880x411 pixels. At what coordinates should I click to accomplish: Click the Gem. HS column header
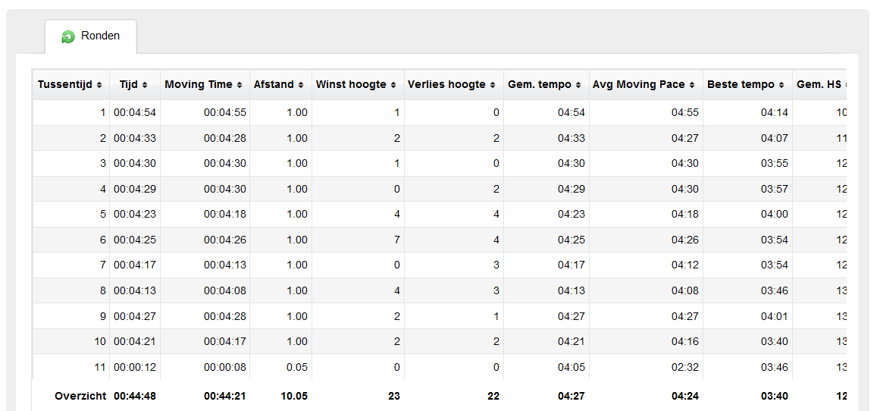pos(819,85)
